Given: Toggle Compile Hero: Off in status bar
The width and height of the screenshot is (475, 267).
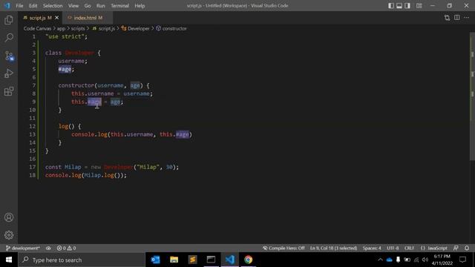Looking at the screenshot, I should pyautogui.click(x=284, y=248).
